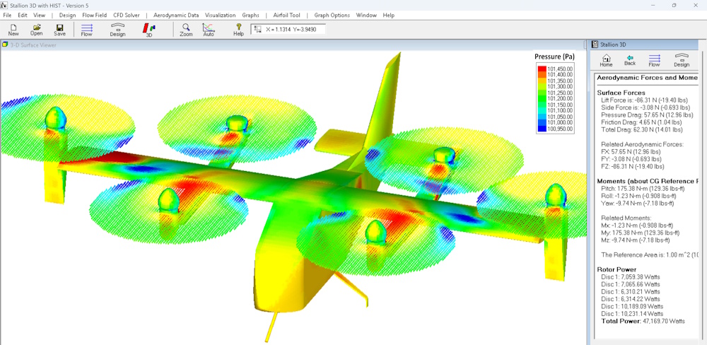Click the Total Drag 62.30 N line

[x=642, y=129]
